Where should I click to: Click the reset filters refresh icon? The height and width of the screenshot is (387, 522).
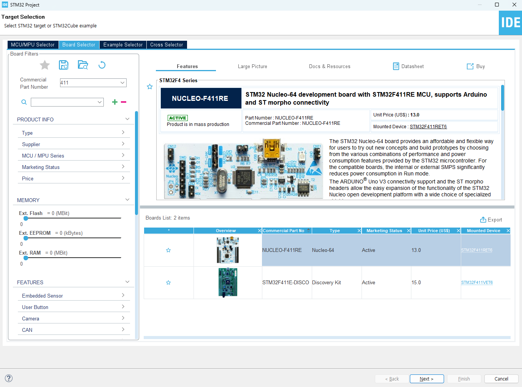102,65
